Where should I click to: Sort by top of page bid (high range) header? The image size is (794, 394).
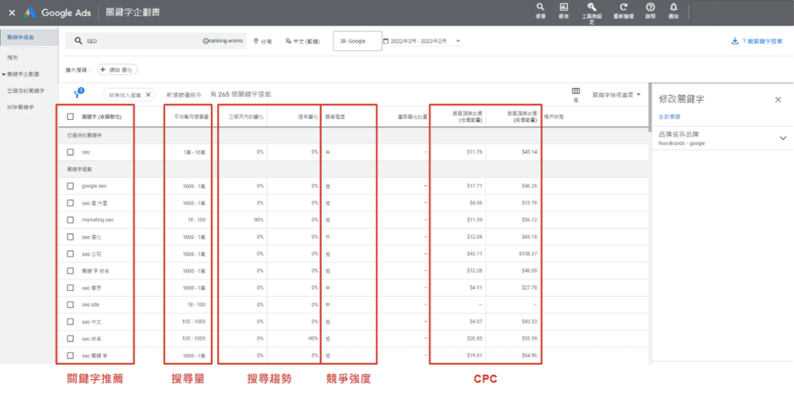point(522,117)
